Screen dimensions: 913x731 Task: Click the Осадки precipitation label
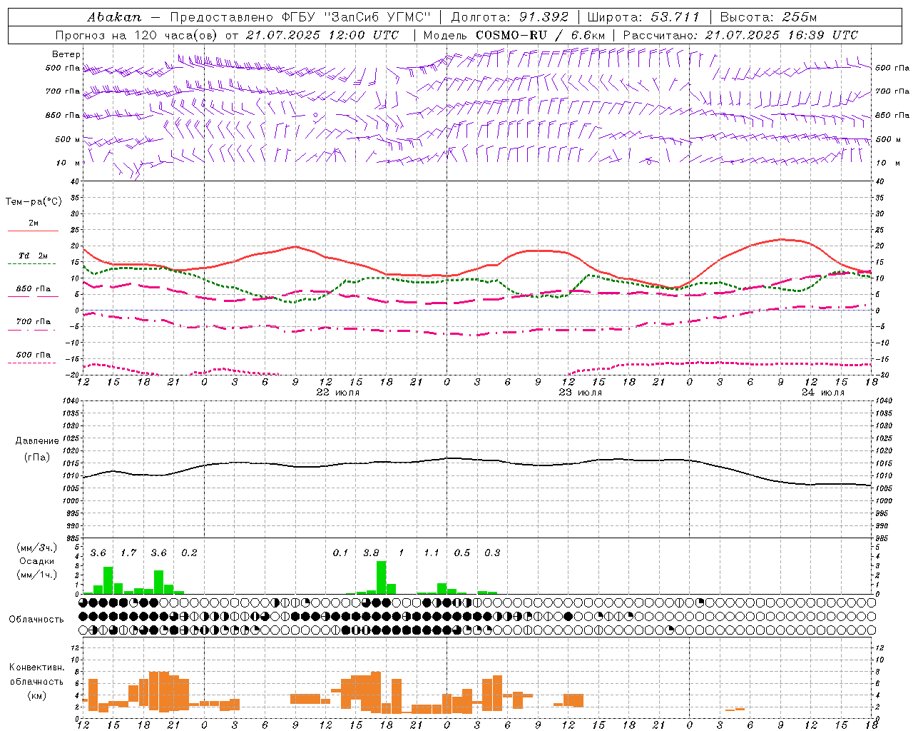[x=36, y=561]
